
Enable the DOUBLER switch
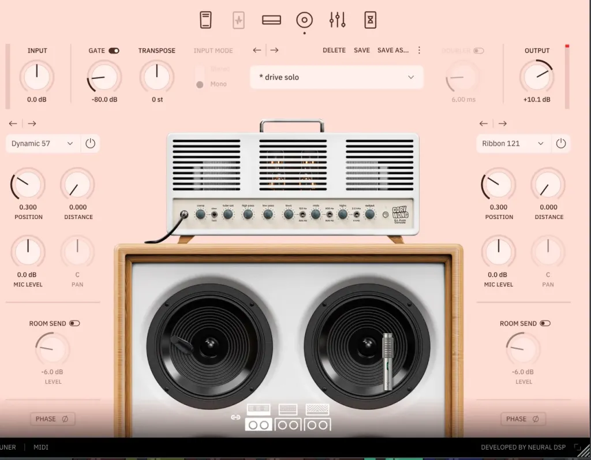[478, 51]
